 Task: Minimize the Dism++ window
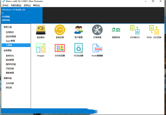[146, 1]
